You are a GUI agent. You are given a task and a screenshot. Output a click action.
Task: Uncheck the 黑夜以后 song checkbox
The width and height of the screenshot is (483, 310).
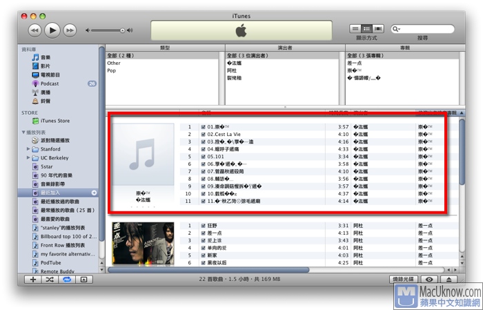204,262
